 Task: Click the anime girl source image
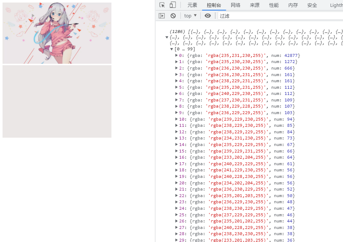[57, 33]
